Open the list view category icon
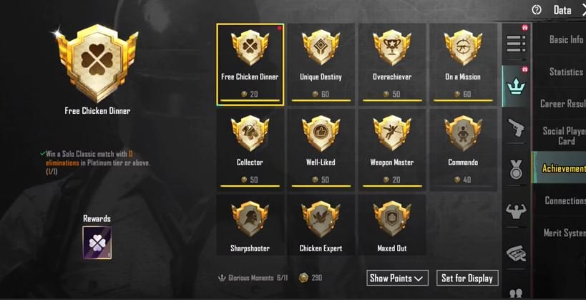586x300 pixels. click(x=516, y=44)
